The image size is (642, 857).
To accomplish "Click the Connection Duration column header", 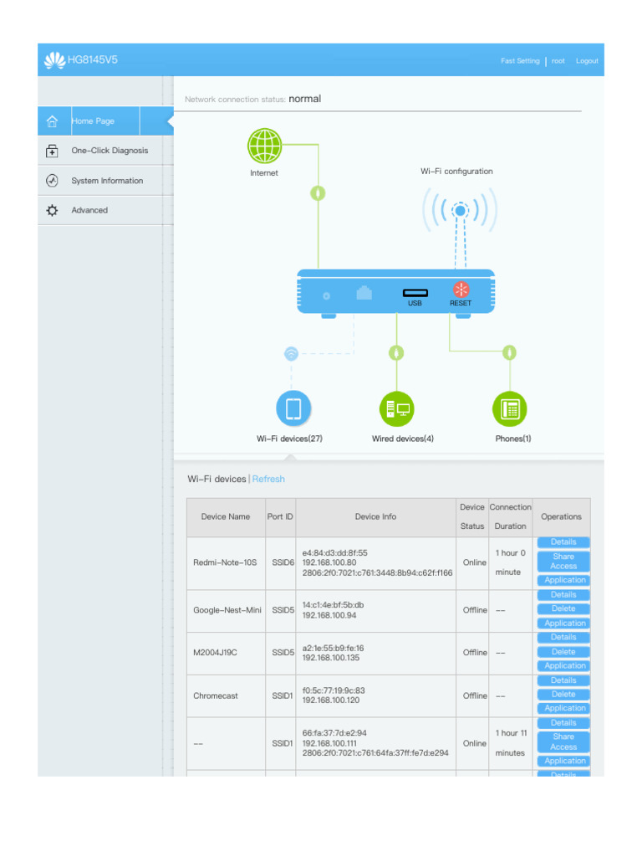I will tap(511, 516).
